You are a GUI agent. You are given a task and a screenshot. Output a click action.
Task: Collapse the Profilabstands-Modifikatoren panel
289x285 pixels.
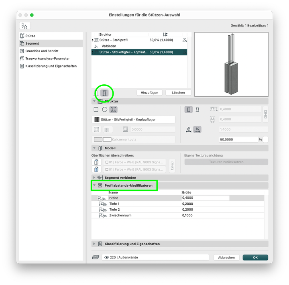[94, 185]
